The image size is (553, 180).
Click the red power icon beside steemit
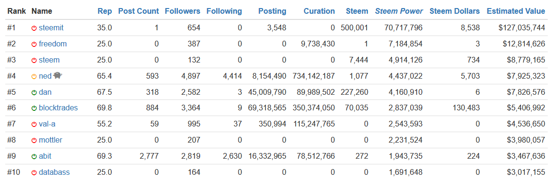point(34,28)
